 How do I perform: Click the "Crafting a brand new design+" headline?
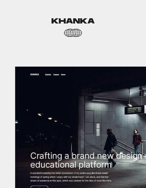(x=88, y=156)
